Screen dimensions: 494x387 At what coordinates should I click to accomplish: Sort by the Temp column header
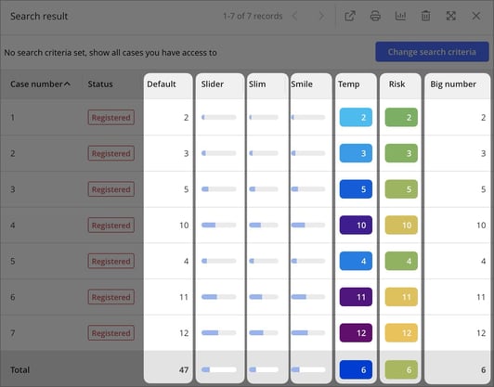[349, 84]
